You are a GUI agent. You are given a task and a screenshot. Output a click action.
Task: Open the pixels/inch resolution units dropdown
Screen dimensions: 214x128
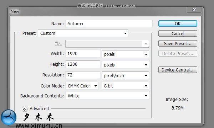125,75
